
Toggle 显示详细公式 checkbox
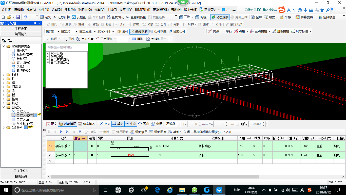click(48, 62)
